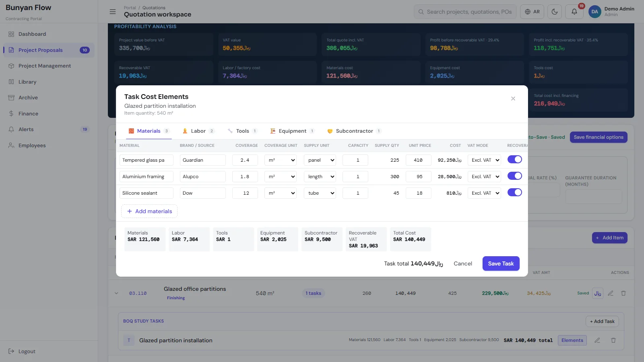Open the hamburger sidebar menu icon
Image resolution: width=644 pixels, height=362 pixels.
(113, 12)
